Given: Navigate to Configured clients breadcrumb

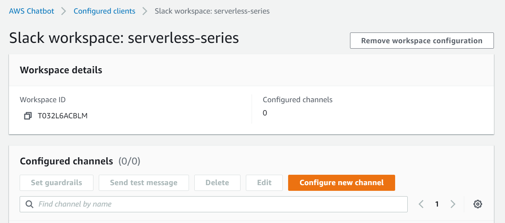Looking at the screenshot, I should pos(105,11).
